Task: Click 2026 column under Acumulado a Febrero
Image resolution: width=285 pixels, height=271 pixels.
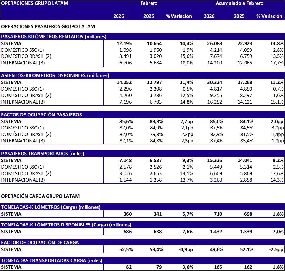Action: point(209,16)
